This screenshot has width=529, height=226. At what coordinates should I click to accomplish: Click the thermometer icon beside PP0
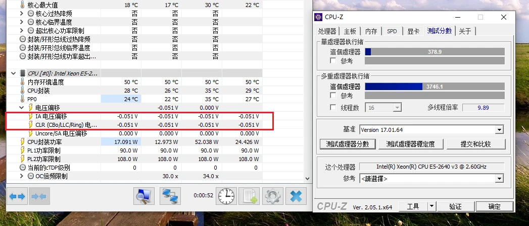pyautogui.click(x=23, y=99)
